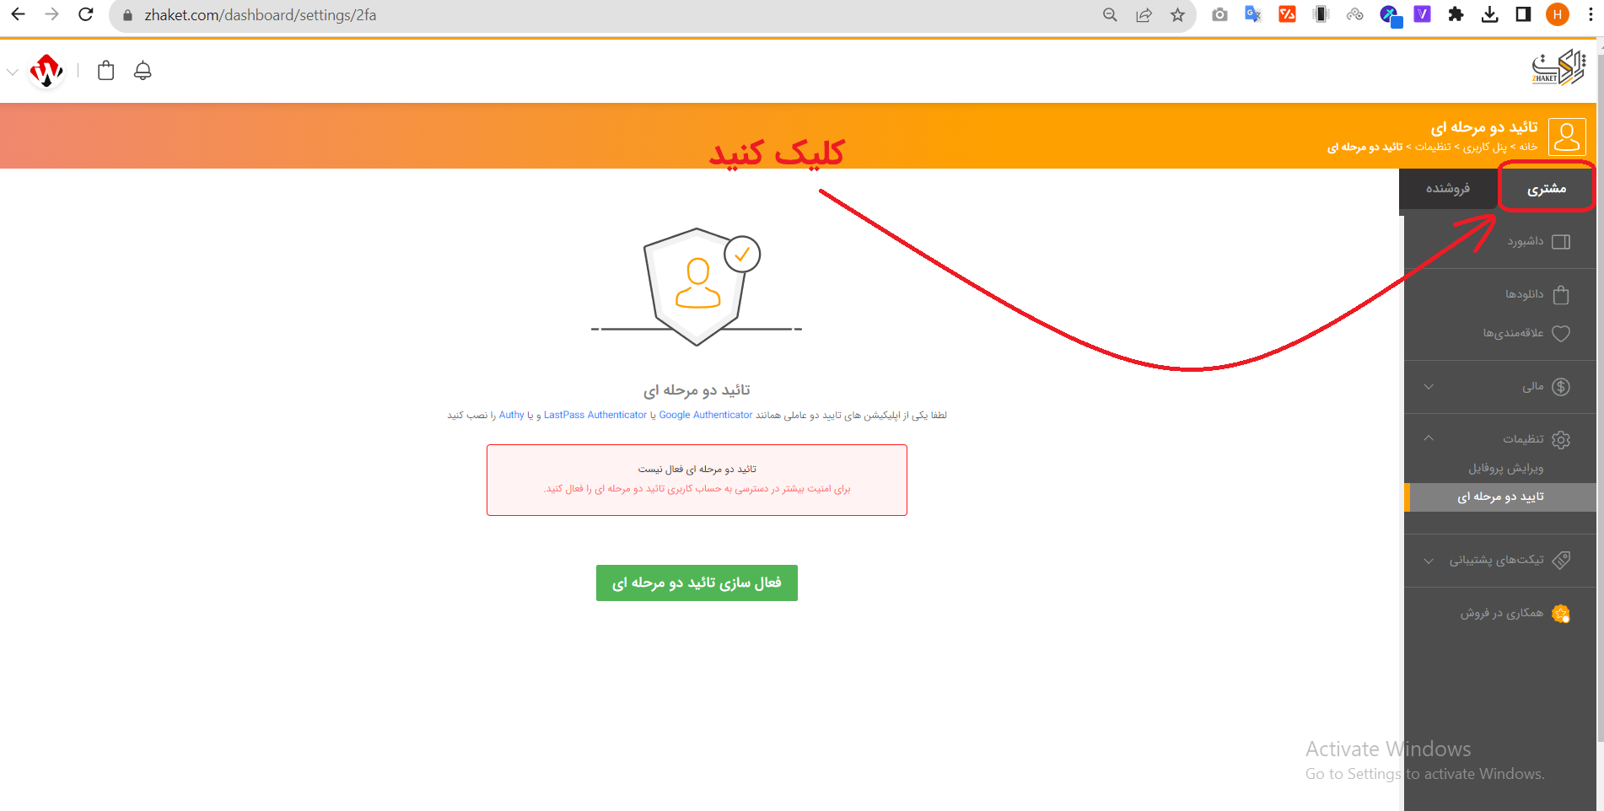
Task: Click the red W profile avatar
Action: 46,71
